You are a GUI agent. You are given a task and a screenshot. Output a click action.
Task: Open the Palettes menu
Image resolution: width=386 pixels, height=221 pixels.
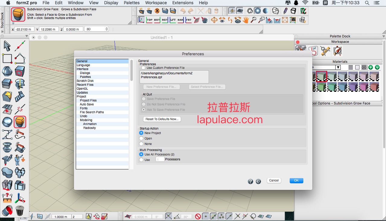(132, 3)
